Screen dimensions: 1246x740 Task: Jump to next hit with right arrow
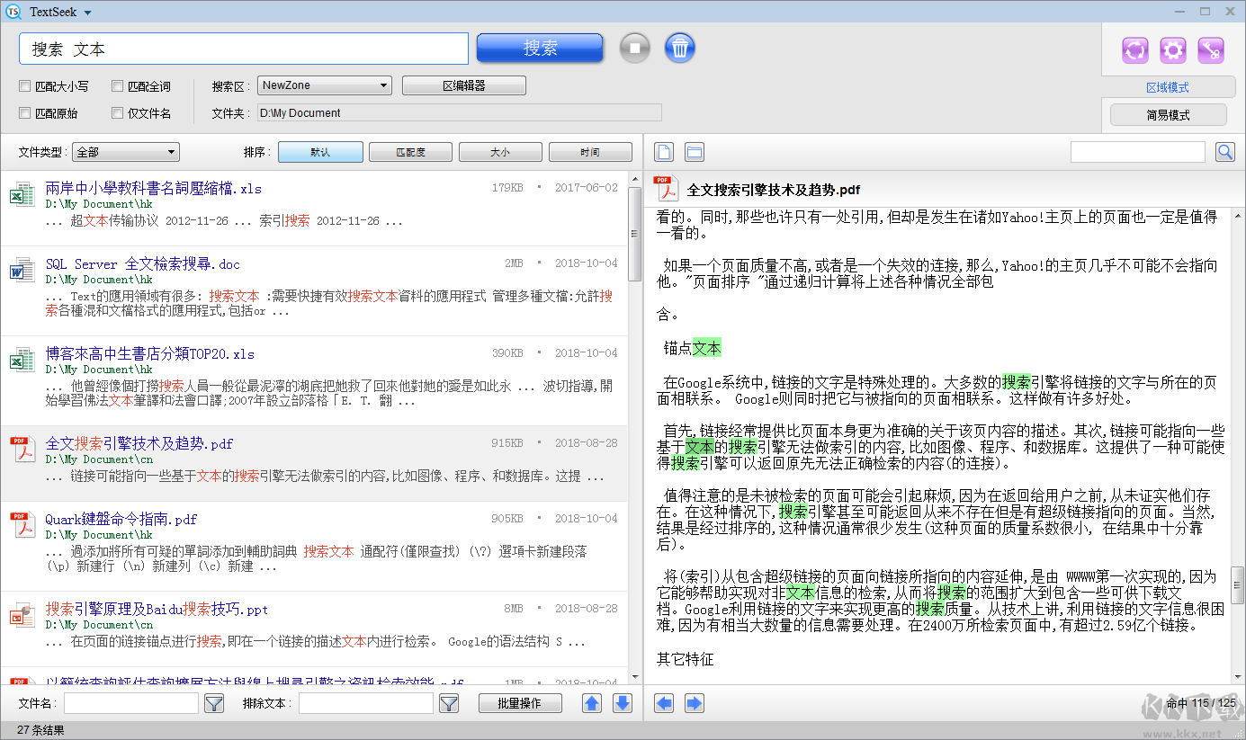(694, 703)
